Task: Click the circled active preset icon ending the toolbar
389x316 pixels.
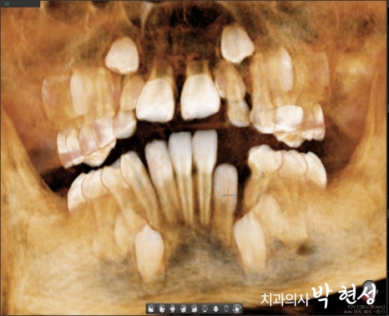Action: pyautogui.click(x=237, y=308)
